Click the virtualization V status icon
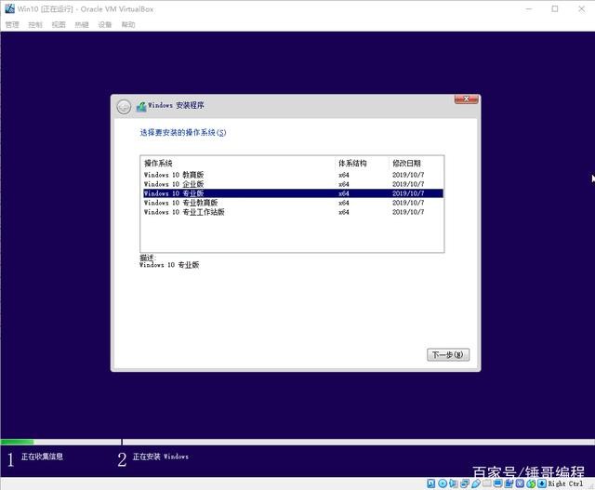The height and width of the screenshot is (490, 595). tap(520, 483)
